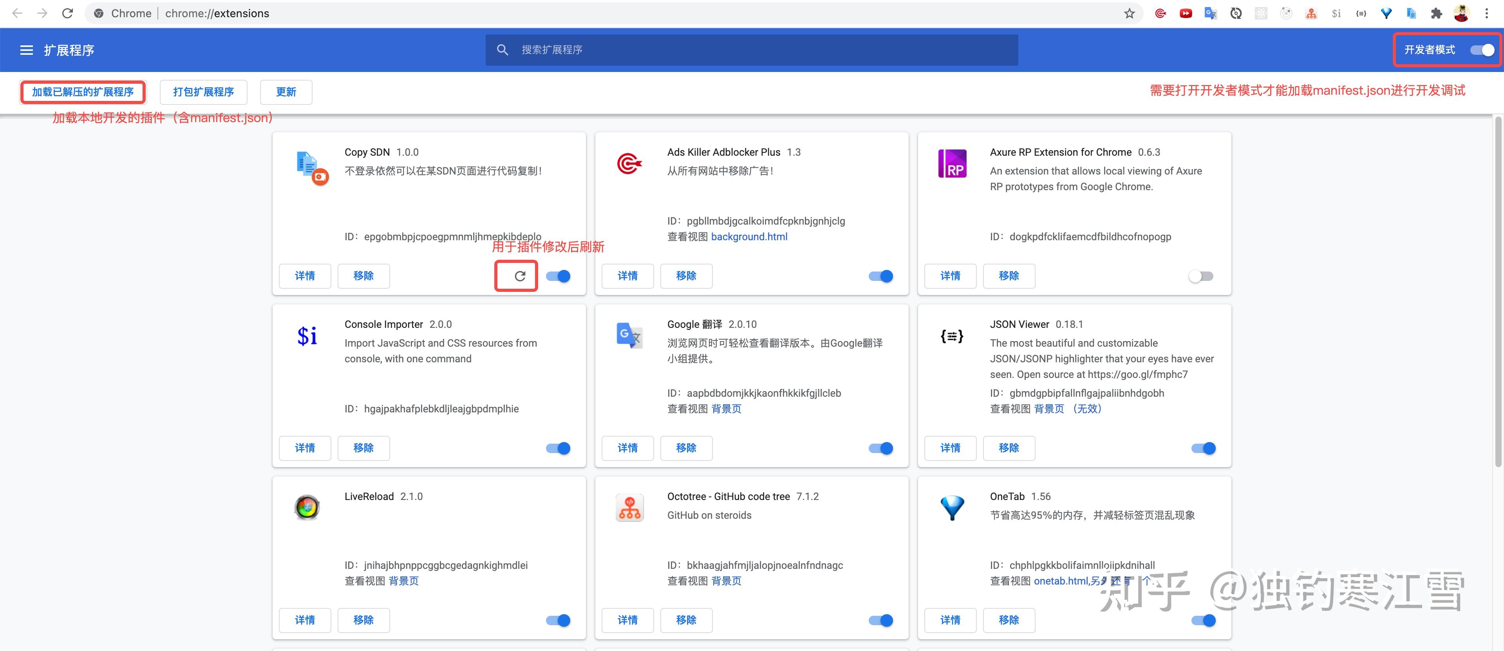Image resolution: width=1504 pixels, height=651 pixels.
Task: Open Chrome's three-dot menu
Action: (1486, 13)
